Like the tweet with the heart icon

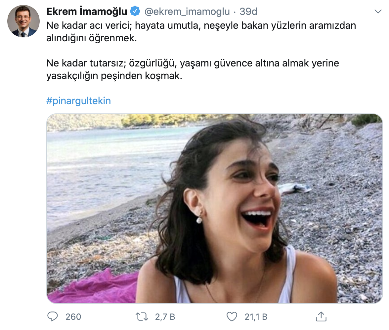click(232, 317)
